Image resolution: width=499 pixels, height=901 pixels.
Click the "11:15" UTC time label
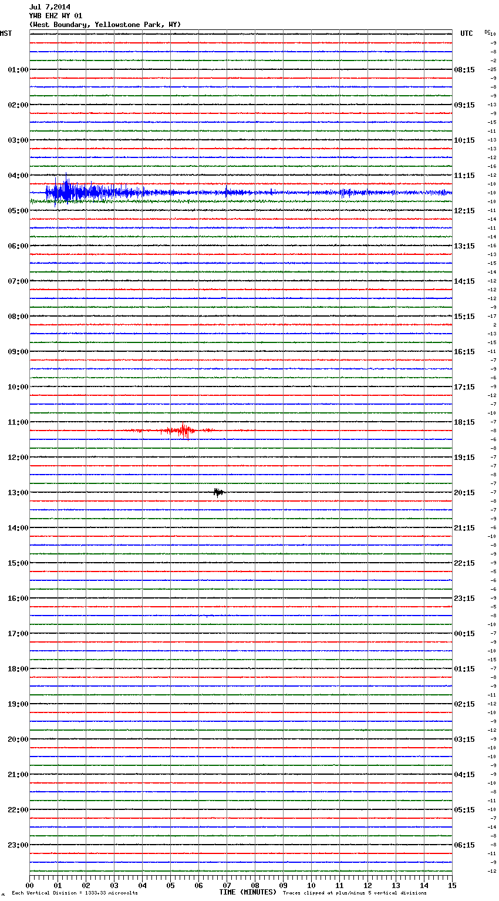point(464,176)
